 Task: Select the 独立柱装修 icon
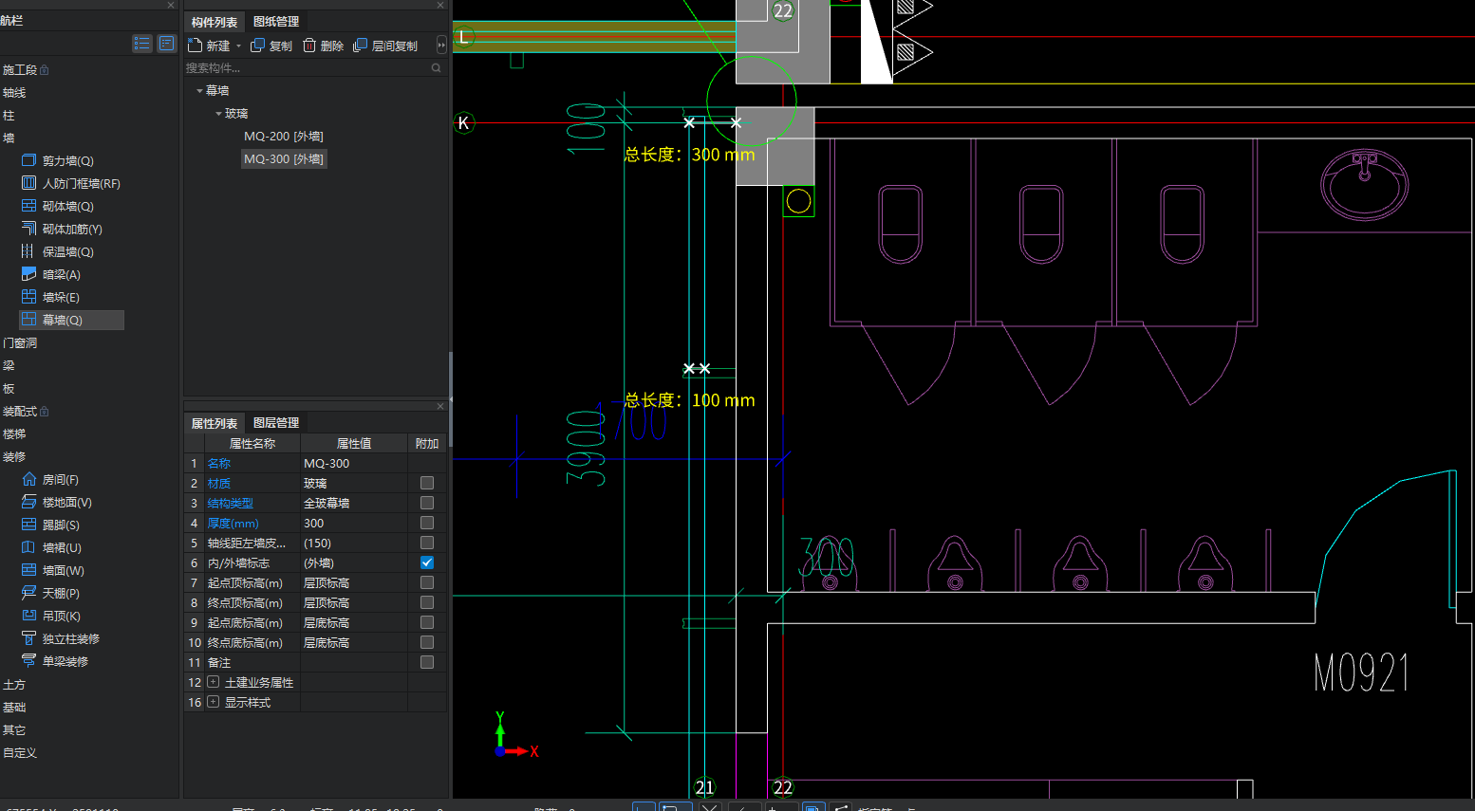click(28, 638)
